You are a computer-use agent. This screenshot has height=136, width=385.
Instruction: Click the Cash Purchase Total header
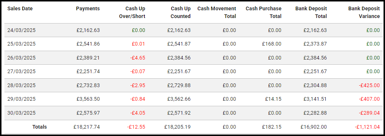coord(264,12)
